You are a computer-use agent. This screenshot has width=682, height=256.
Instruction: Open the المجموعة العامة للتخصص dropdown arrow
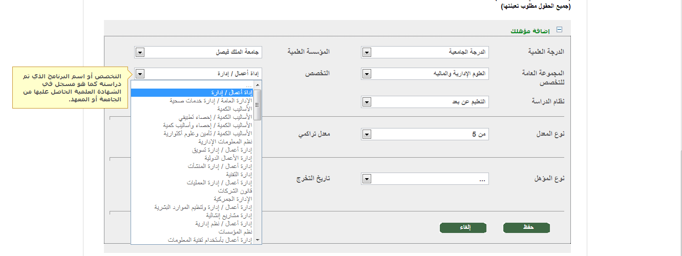(367, 74)
